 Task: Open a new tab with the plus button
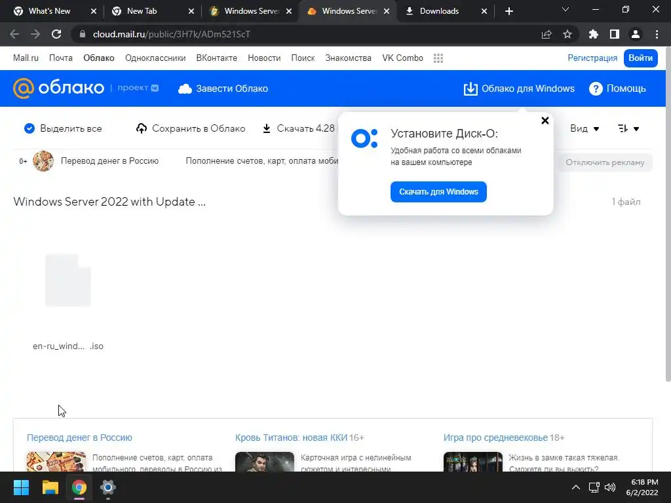[x=508, y=11]
